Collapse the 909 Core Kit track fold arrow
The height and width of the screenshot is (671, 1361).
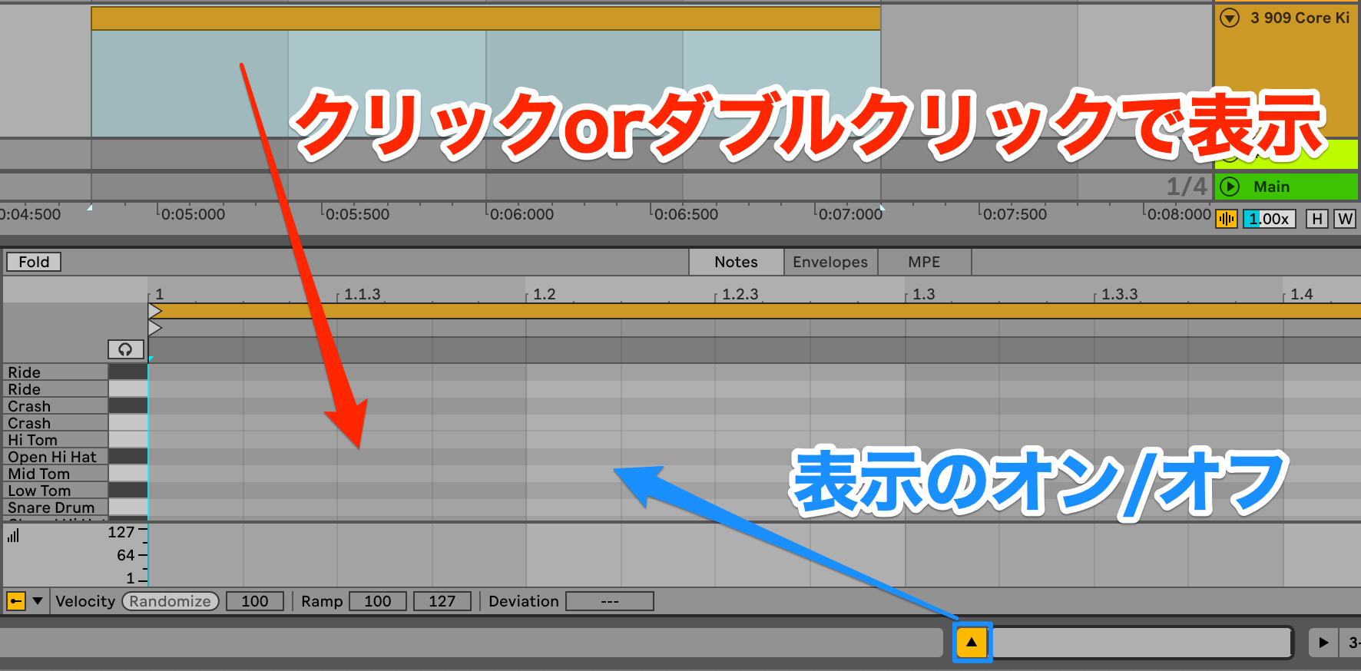coord(1230,18)
